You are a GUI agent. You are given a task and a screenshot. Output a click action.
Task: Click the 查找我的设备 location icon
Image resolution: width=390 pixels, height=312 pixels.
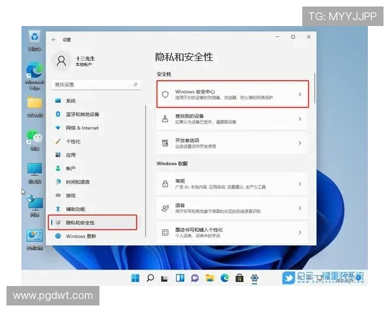coord(165,119)
